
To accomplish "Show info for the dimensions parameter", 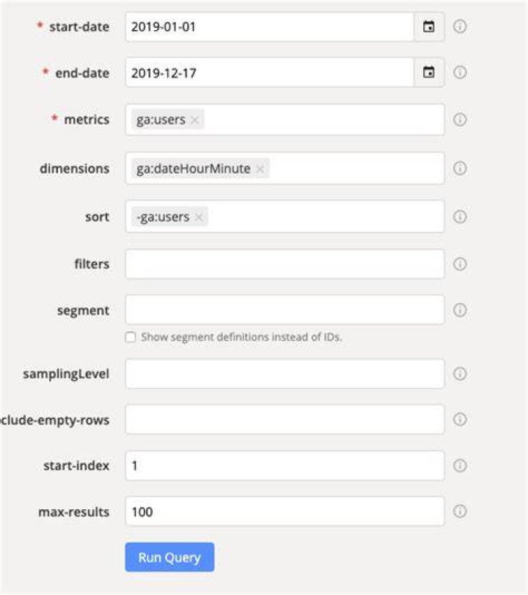I will point(460,168).
